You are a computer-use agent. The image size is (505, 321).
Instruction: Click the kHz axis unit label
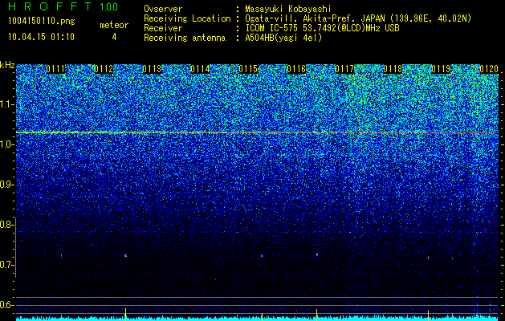point(7,66)
